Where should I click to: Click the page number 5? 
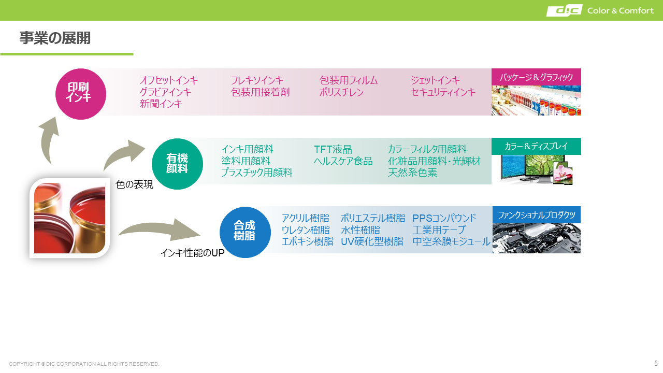656,363
